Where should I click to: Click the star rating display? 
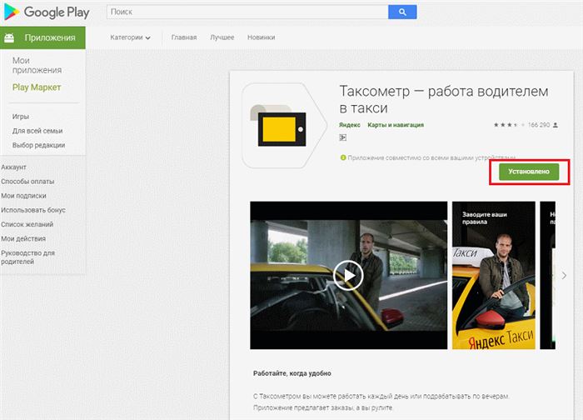[509, 125]
